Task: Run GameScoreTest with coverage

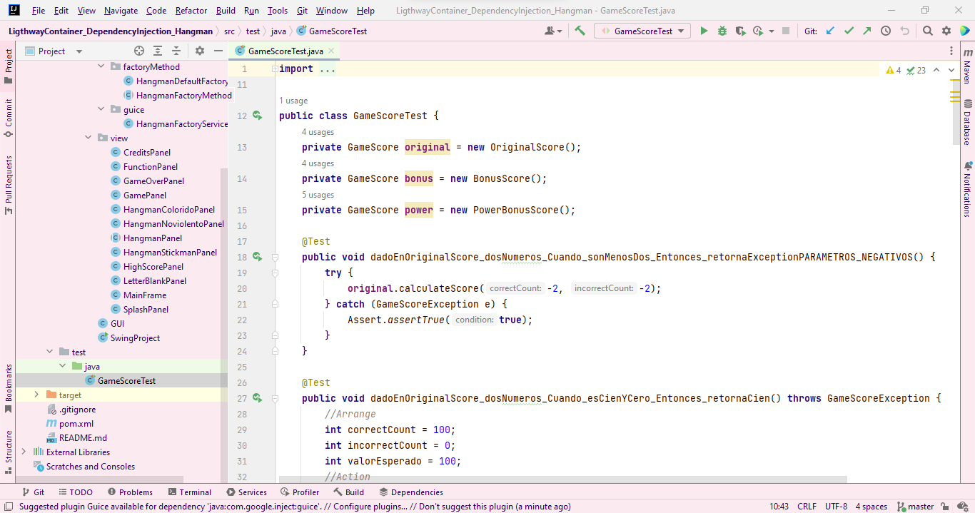Action: point(740,31)
